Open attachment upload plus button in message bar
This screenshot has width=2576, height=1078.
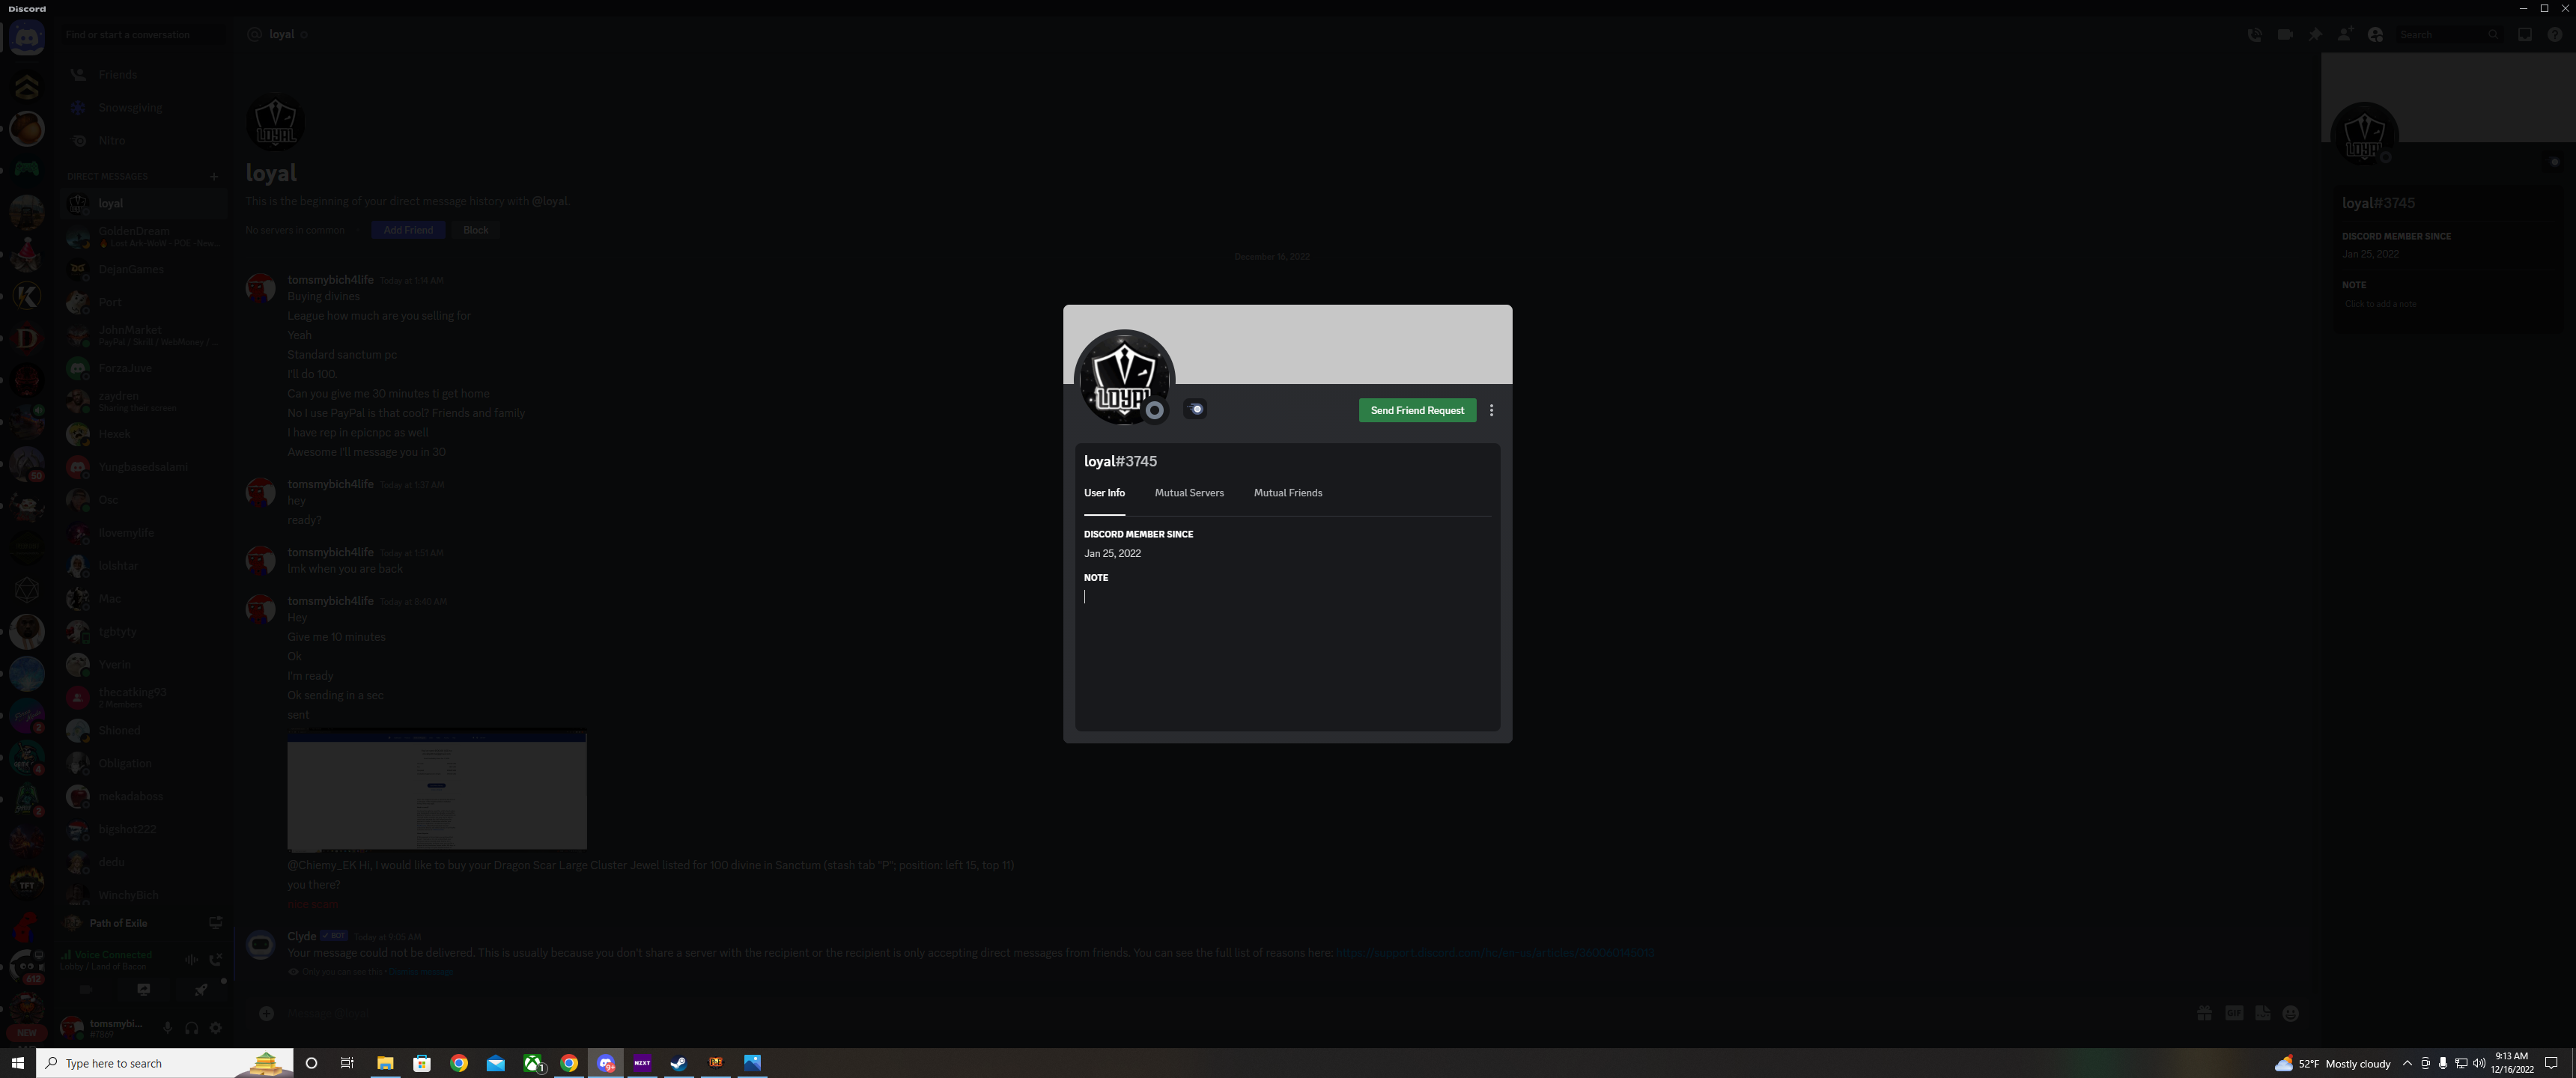coord(267,1013)
